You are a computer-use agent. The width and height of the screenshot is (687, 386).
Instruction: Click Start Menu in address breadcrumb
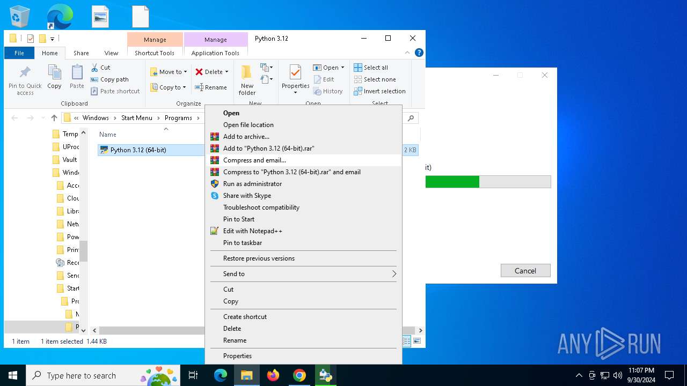click(x=137, y=118)
